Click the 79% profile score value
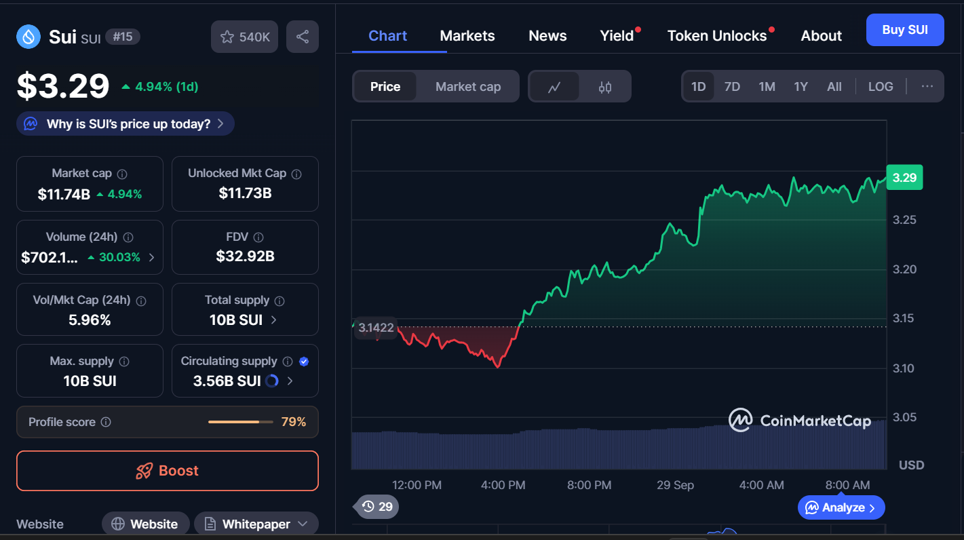This screenshot has width=964, height=540. pos(294,422)
